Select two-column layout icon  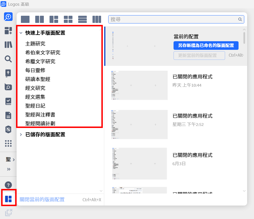click(x=40, y=19)
